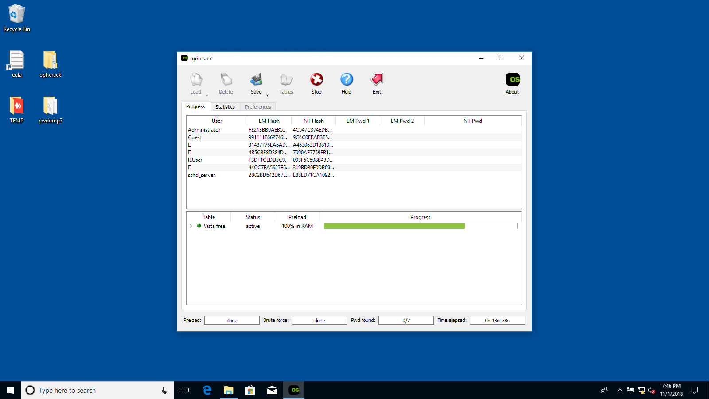Screen dimensions: 709x399
Task: Click the Table column header
Action: point(209,217)
